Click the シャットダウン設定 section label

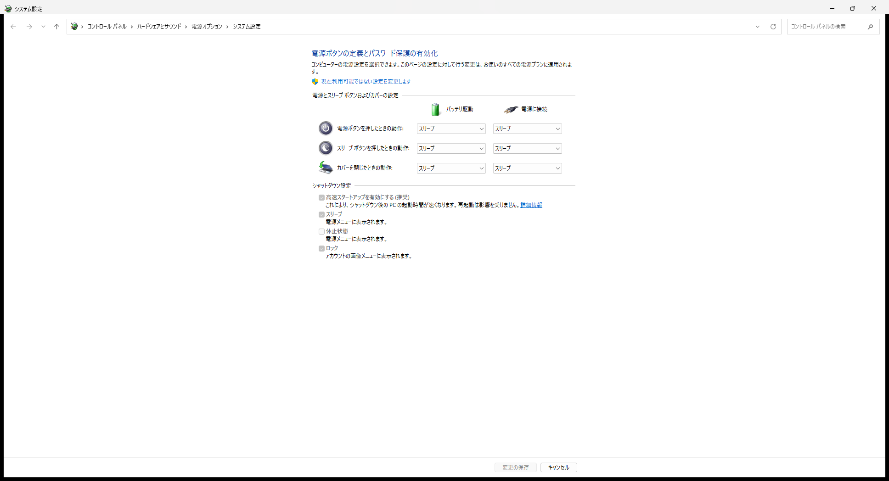[x=332, y=186]
